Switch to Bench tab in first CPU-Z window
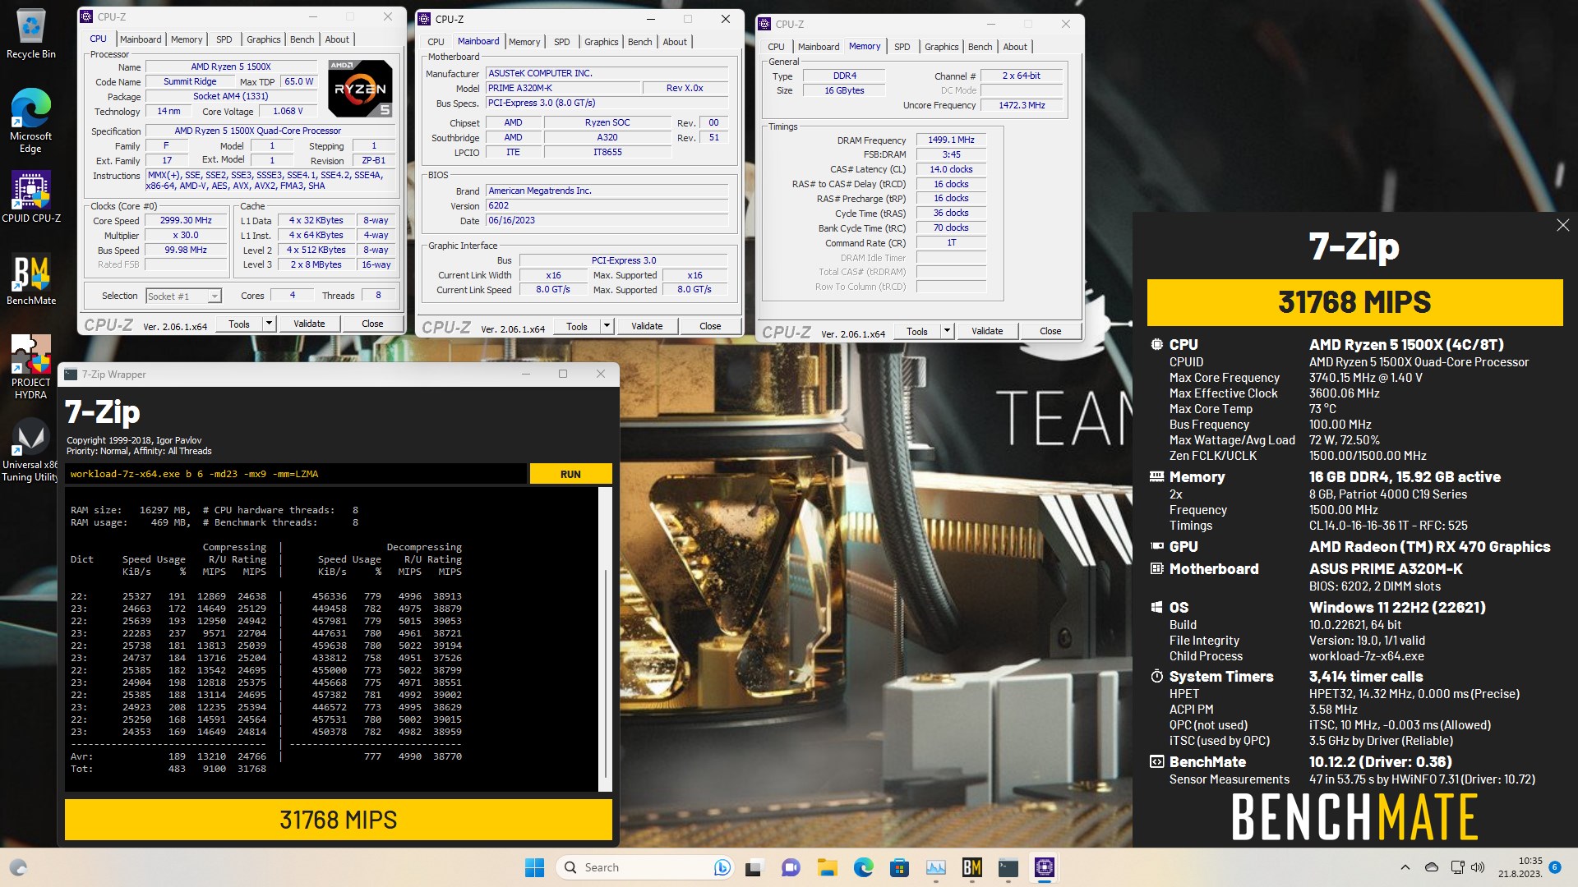This screenshot has width=1578, height=887. pyautogui.click(x=302, y=39)
